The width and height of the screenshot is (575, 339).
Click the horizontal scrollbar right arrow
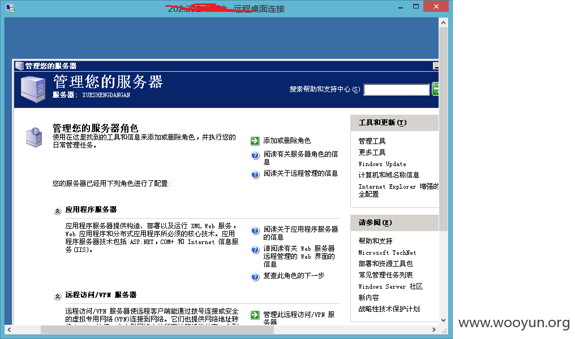[434, 329]
